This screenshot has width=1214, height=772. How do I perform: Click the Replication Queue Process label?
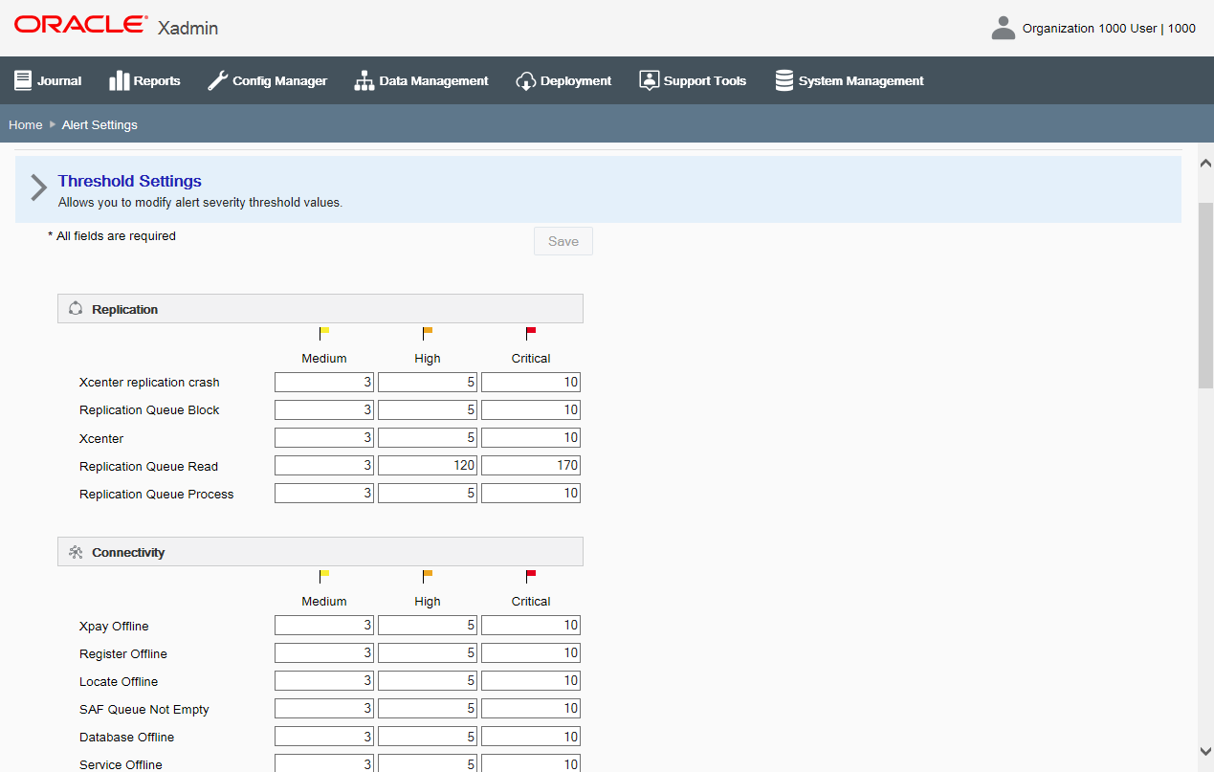tap(157, 495)
